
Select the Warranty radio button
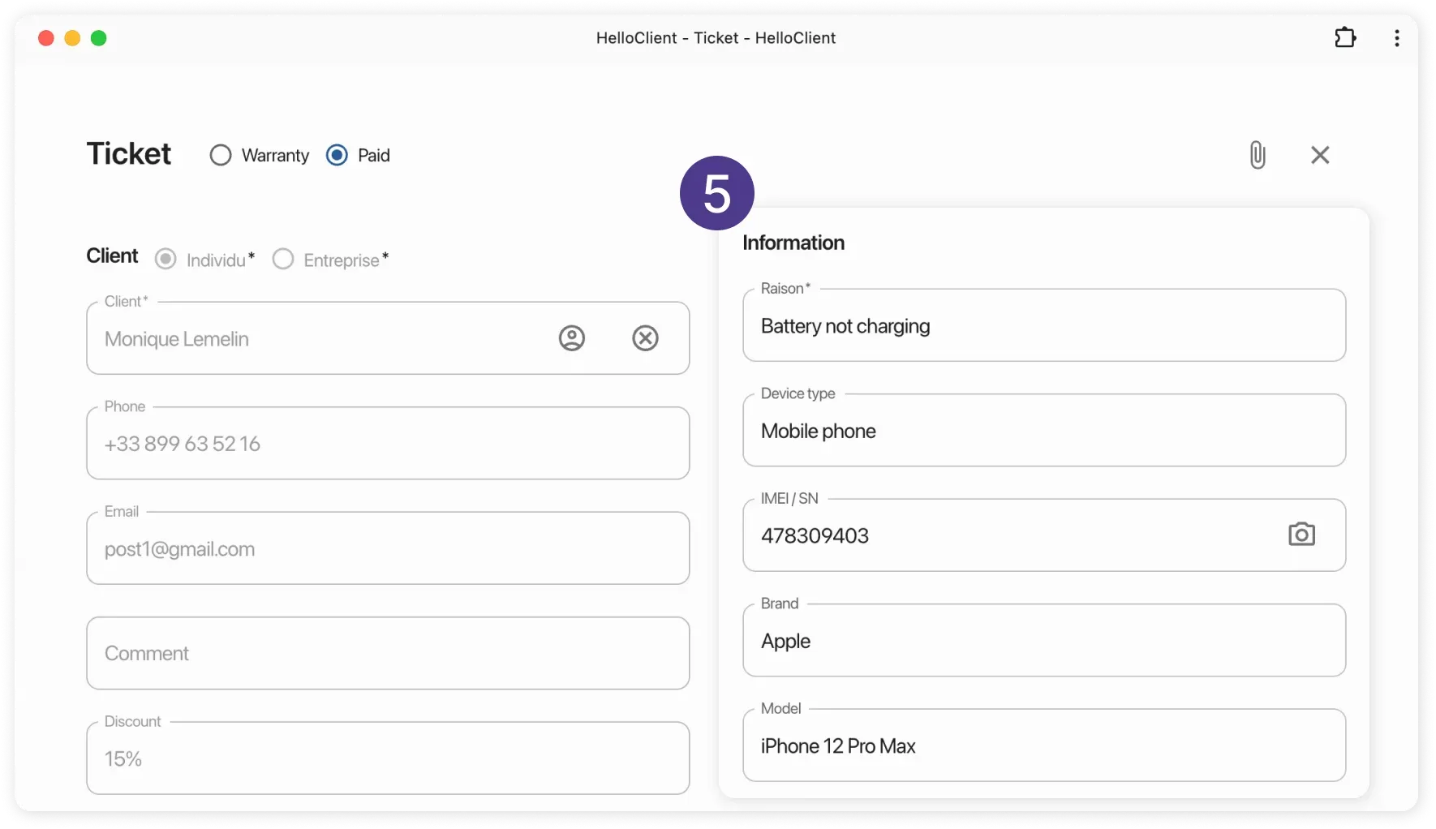pos(221,155)
